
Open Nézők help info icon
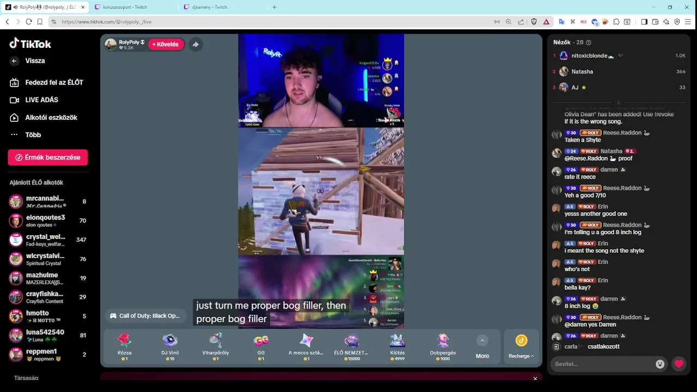[588, 42]
